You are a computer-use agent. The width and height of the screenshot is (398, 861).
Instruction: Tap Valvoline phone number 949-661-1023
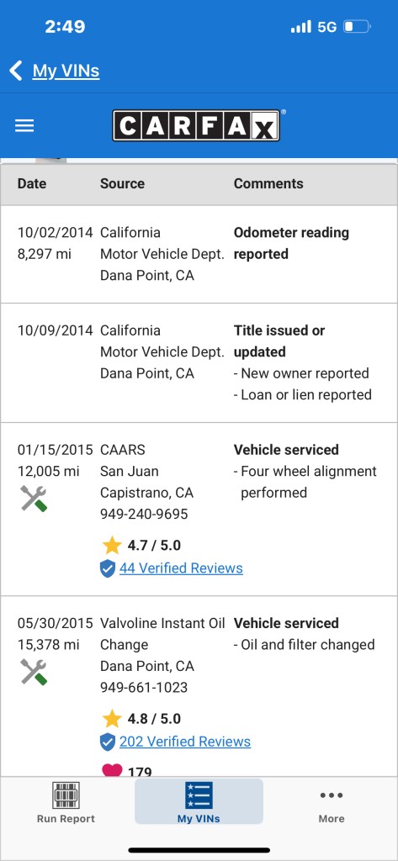click(144, 688)
